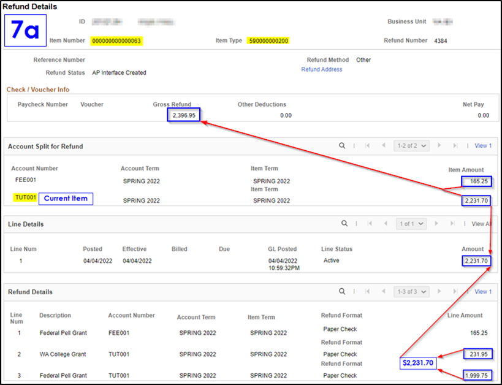
Task: Go to next row in Account Split for Refund
Action: pos(439,146)
